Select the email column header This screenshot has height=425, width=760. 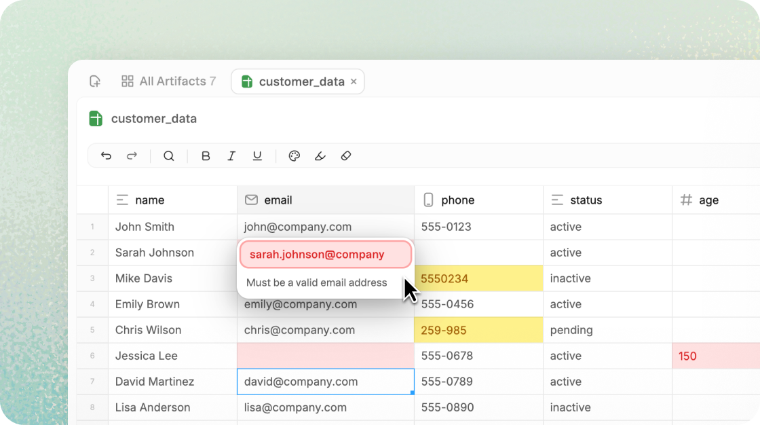coord(326,200)
